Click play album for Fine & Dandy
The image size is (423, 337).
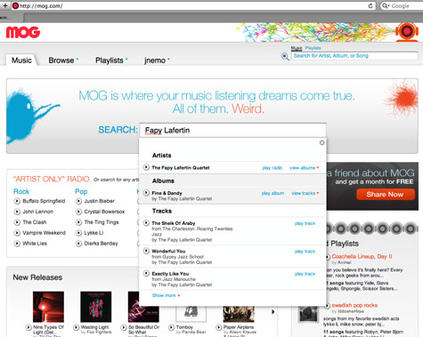[x=273, y=193]
